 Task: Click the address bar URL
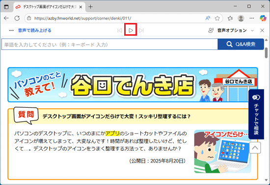[82, 18]
